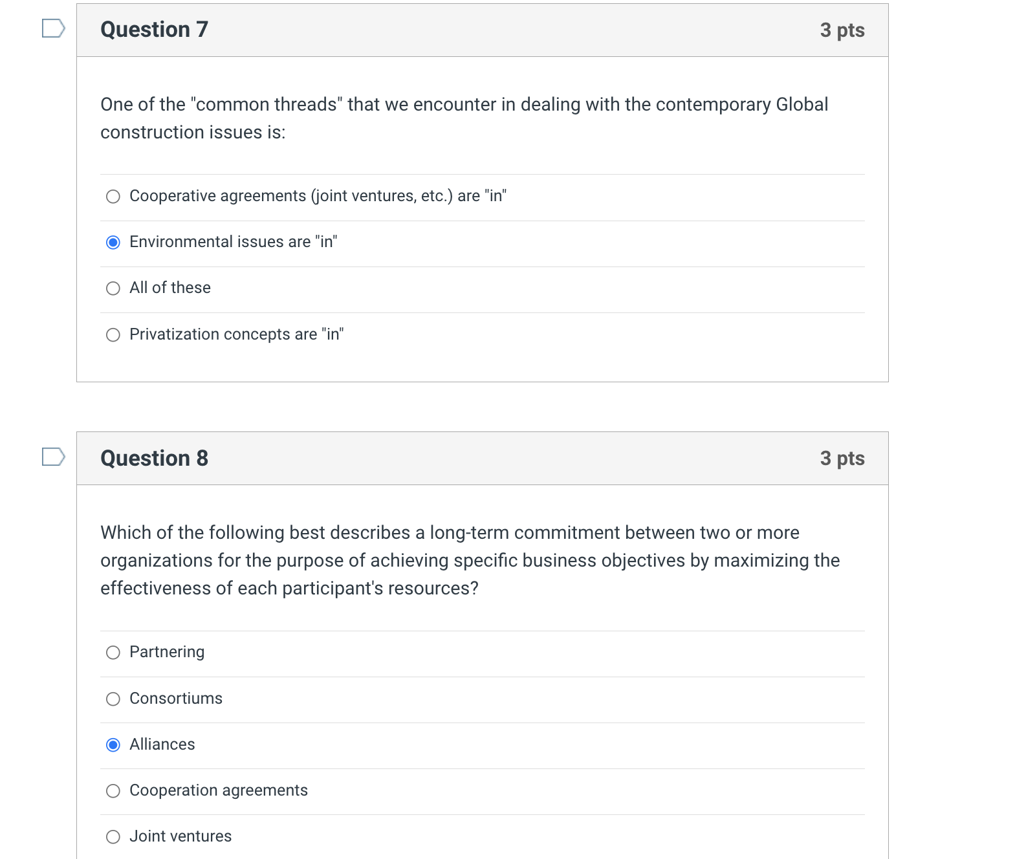Select the Alliances radio button
The width and height of the screenshot is (1026, 859).
pos(113,745)
